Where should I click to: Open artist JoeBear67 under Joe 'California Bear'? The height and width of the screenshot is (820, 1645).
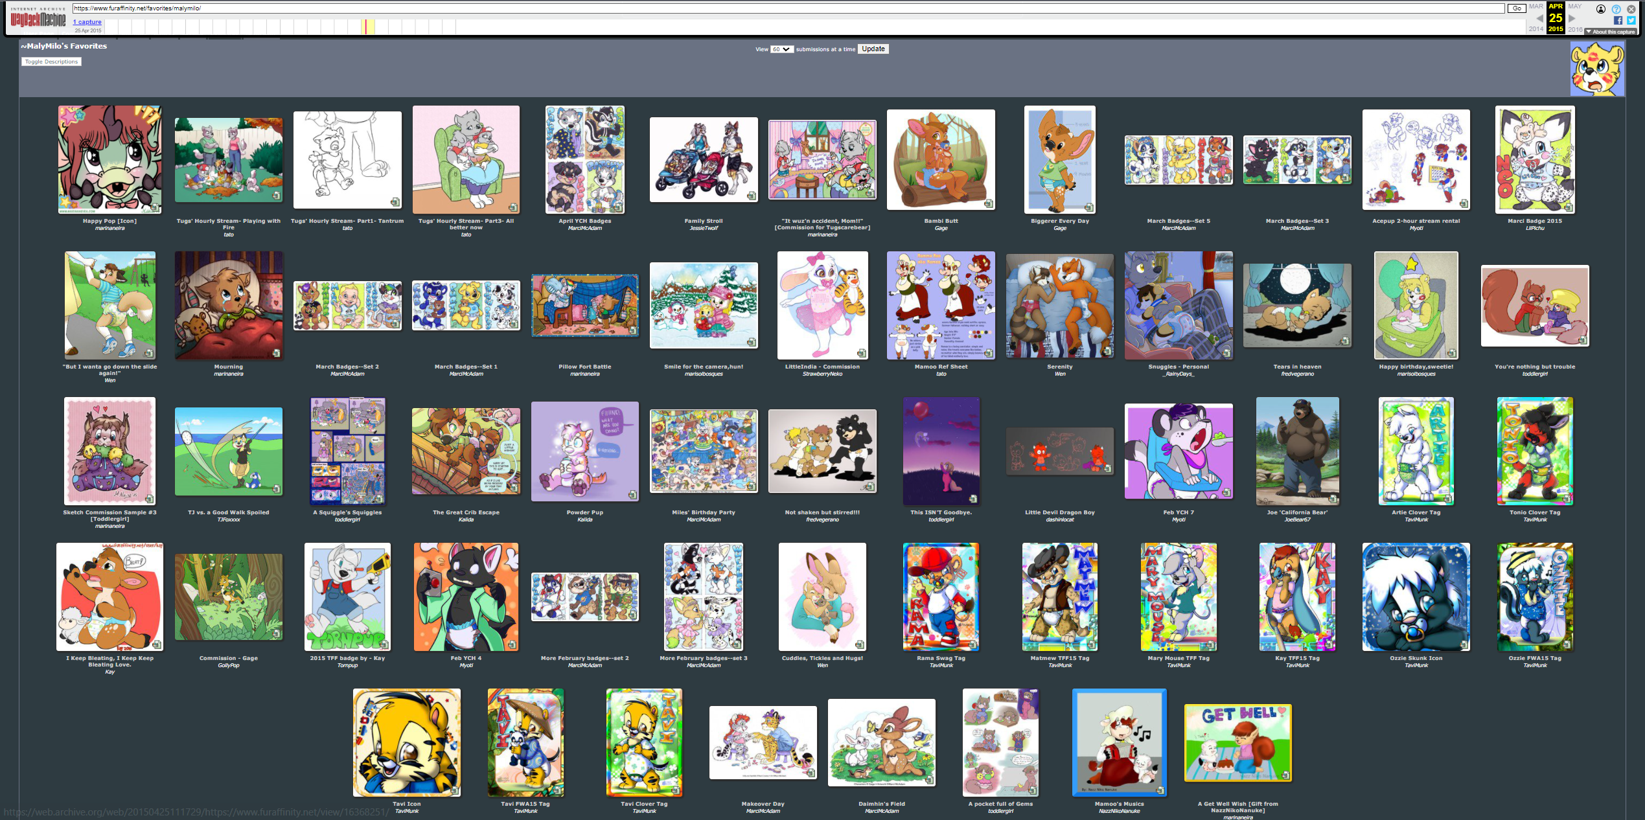point(1297,519)
